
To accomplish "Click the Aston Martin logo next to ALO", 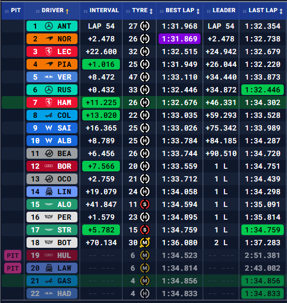I will 49,204.
